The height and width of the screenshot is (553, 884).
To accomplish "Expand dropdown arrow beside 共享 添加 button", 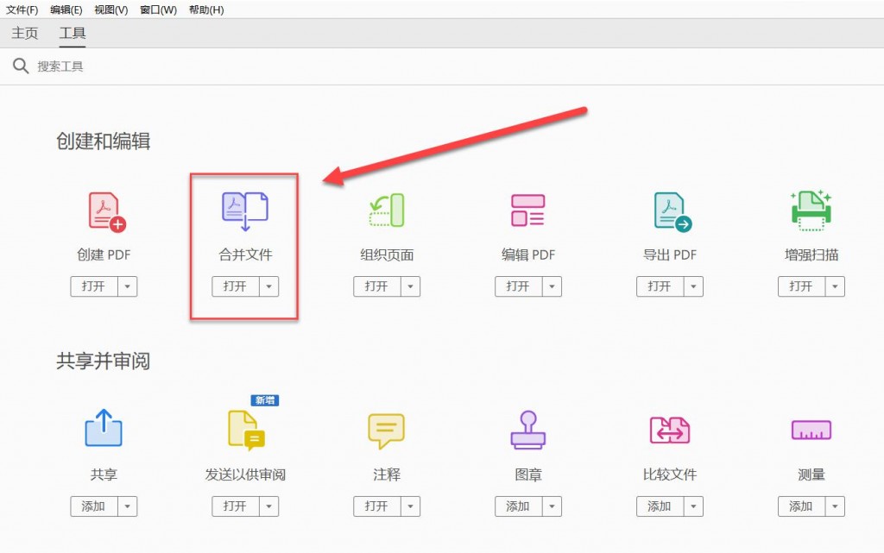I will 128,506.
